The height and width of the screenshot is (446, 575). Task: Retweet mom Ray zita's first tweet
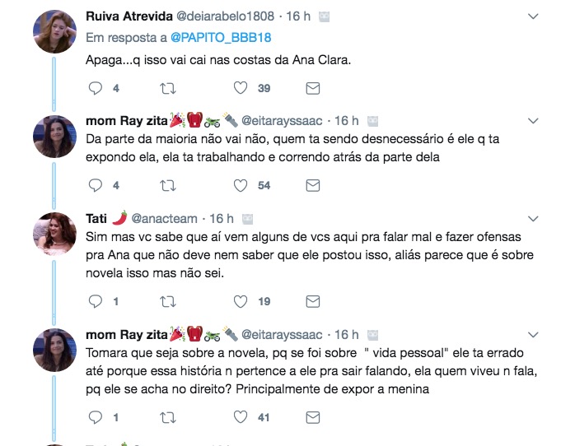[169, 185]
